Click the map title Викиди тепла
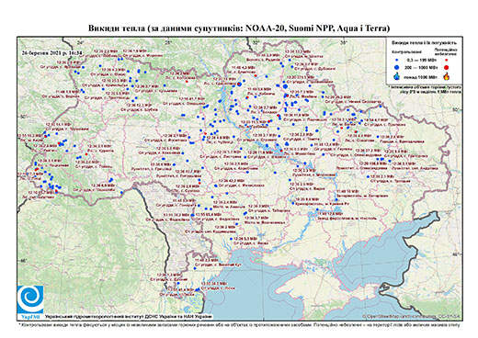478x338 pixels. [239, 28]
